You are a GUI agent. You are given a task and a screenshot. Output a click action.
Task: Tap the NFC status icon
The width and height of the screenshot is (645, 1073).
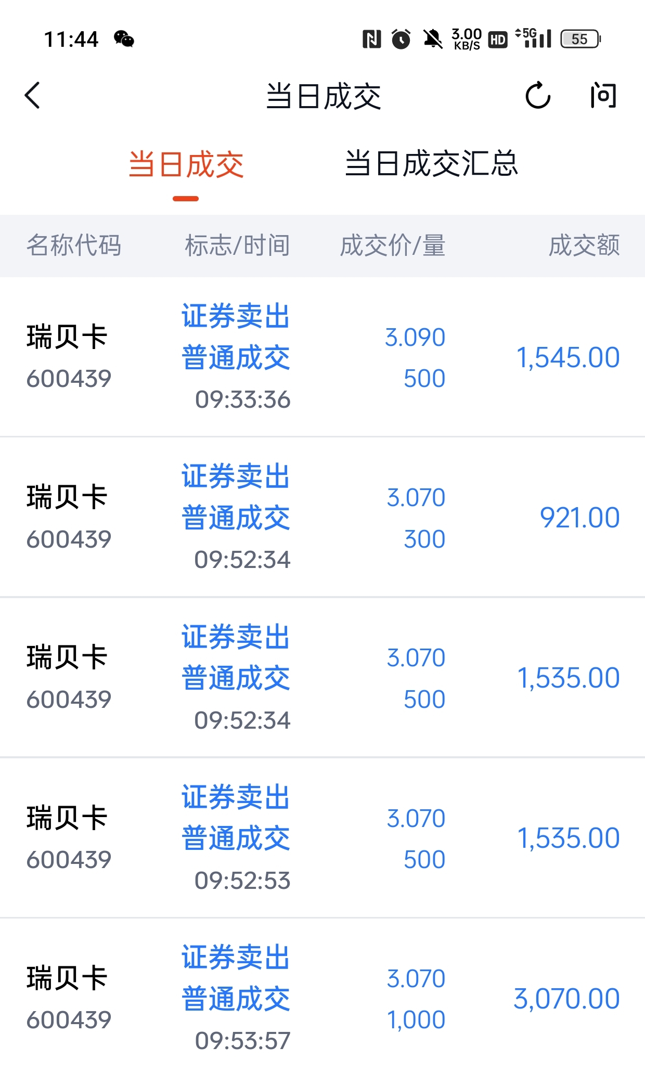click(371, 39)
